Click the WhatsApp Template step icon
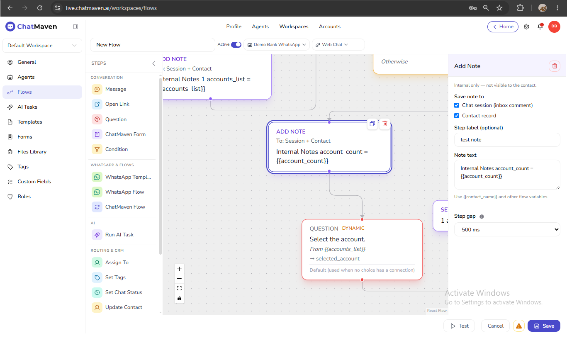This screenshot has width=567, height=338. point(97,177)
